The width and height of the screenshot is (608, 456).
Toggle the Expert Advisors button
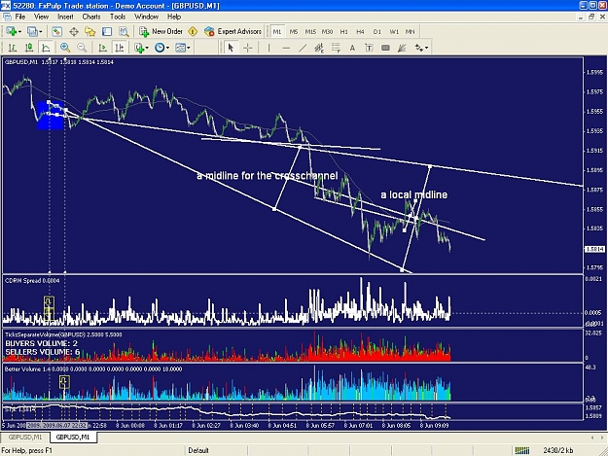[233, 32]
